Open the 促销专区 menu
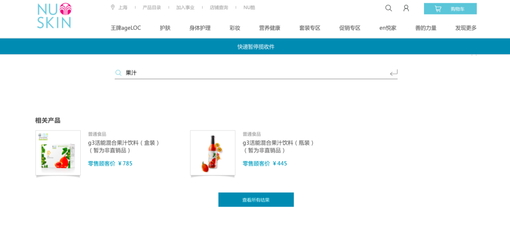The width and height of the screenshot is (510, 249). (x=350, y=28)
